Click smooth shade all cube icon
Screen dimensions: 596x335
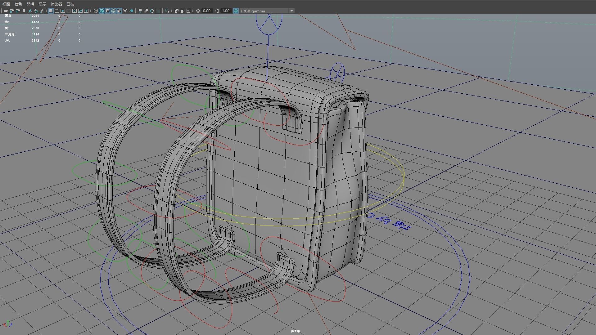102,11
